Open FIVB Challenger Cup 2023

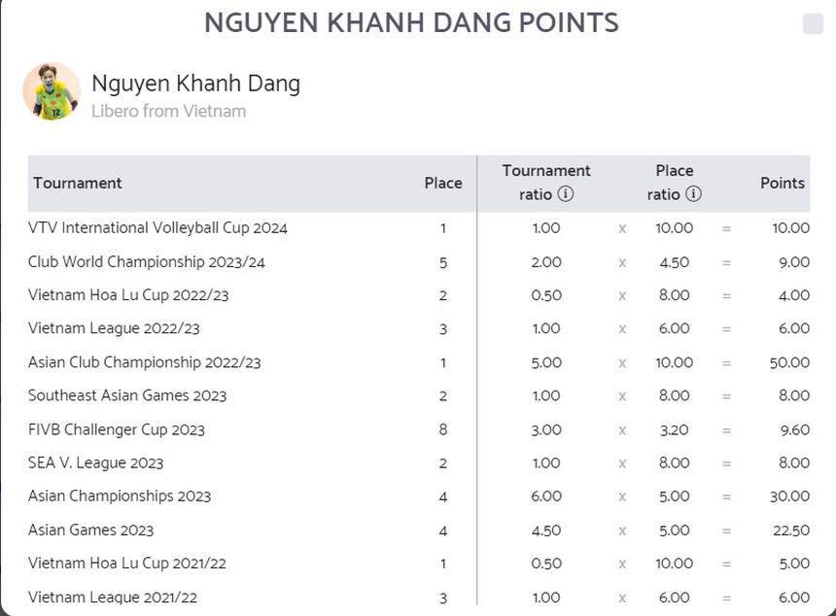click(117, 429)
